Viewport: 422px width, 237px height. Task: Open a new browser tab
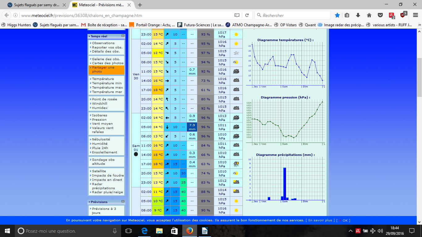click(x=140, y=5)
